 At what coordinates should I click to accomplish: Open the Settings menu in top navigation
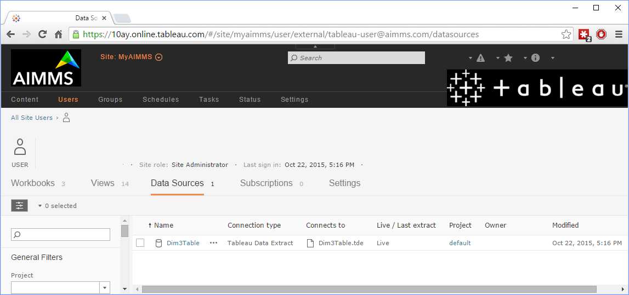pos(294,100)
